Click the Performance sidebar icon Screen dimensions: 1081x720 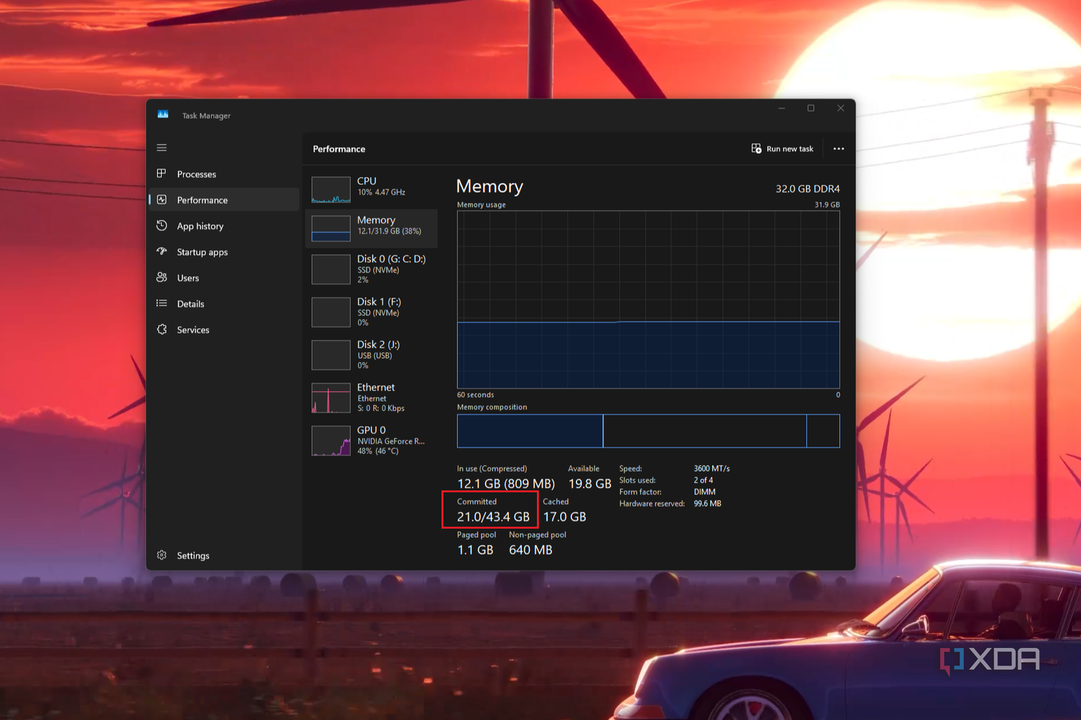[162, 200]
